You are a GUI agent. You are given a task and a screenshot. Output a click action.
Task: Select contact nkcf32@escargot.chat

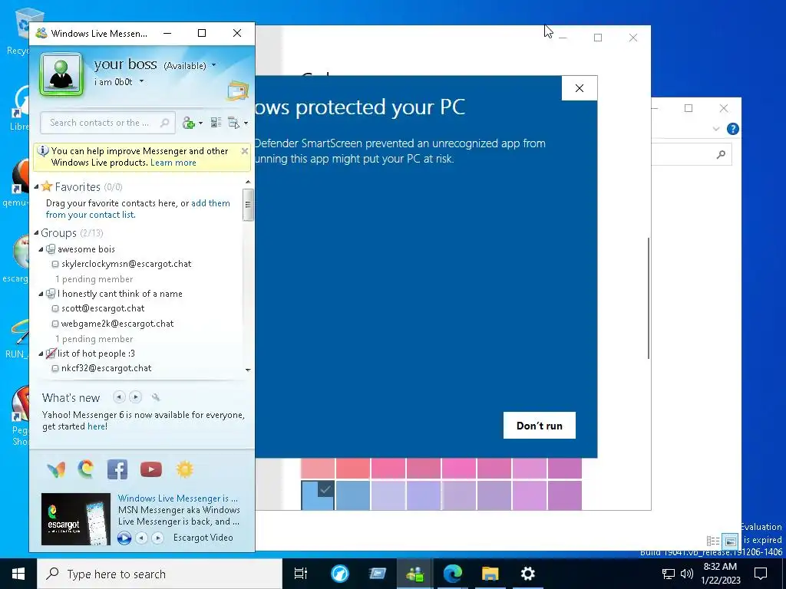coord(106,368)
